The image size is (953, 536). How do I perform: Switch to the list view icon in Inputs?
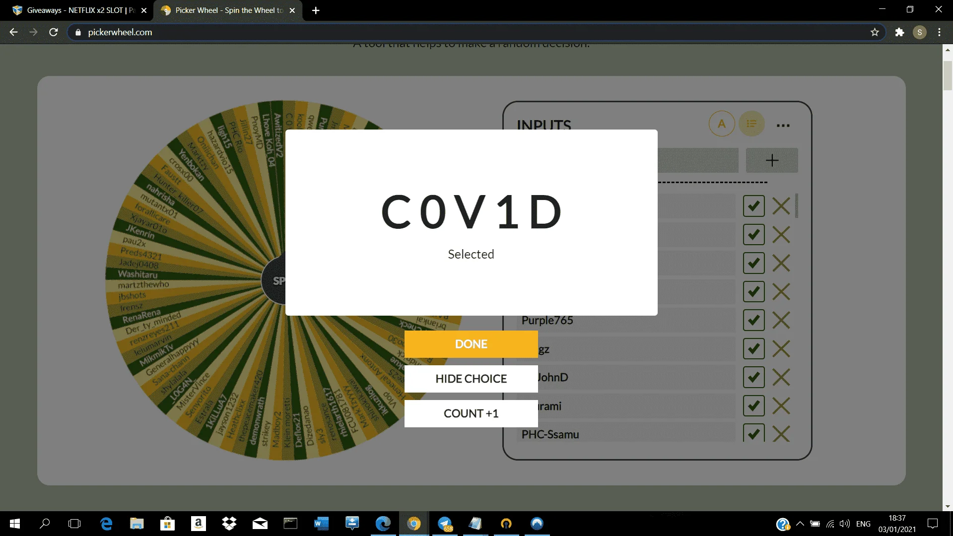click(x=752, y=124)
